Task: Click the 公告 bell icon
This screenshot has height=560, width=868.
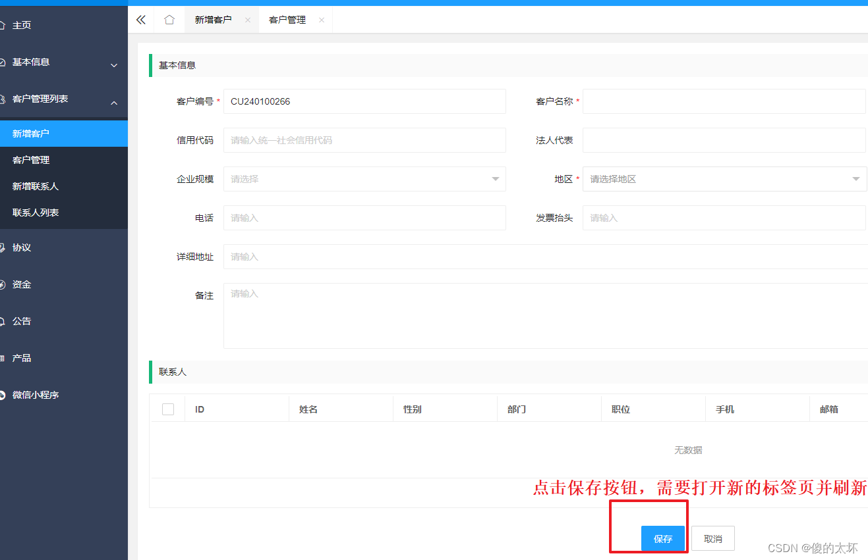Action: (x=3, y=322)
